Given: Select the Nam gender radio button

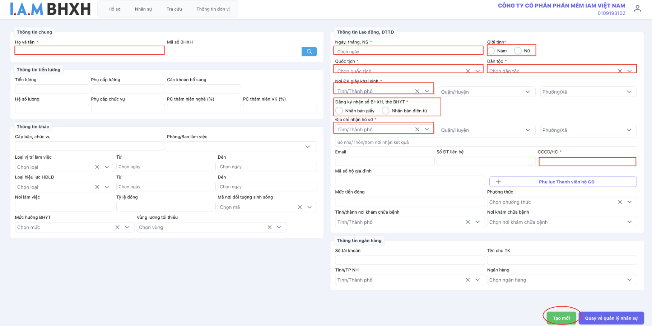Looking at the screenshot, I should click(x=492, y=51).
